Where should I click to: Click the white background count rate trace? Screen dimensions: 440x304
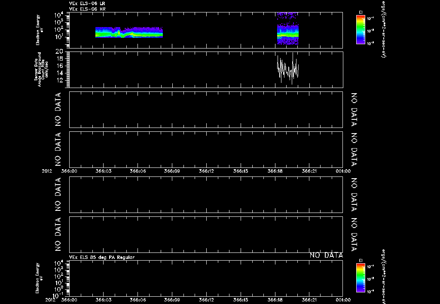click(288, 68)
